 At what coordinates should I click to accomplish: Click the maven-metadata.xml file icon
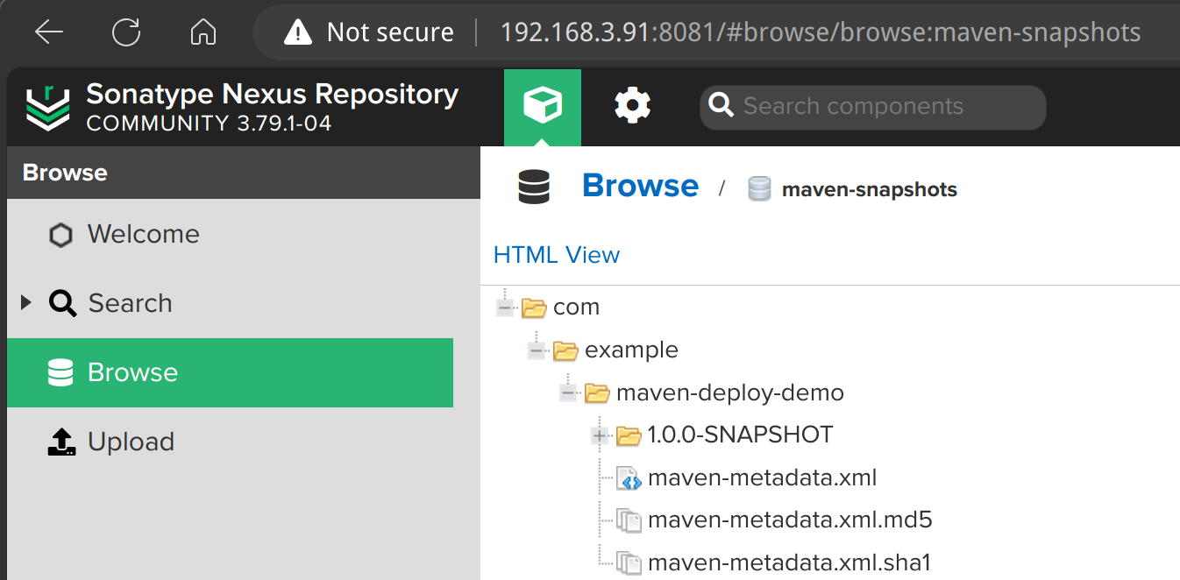pyautogui.click(x=629, y=478)
